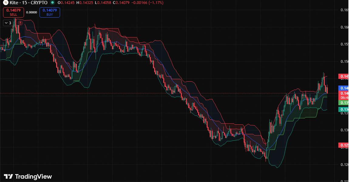Click the 0.14079 SELL button

13,12
